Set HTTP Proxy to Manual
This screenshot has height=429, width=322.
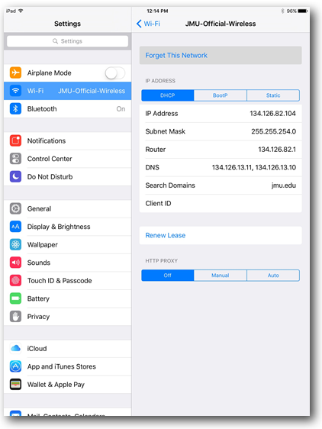pos(221,276)
